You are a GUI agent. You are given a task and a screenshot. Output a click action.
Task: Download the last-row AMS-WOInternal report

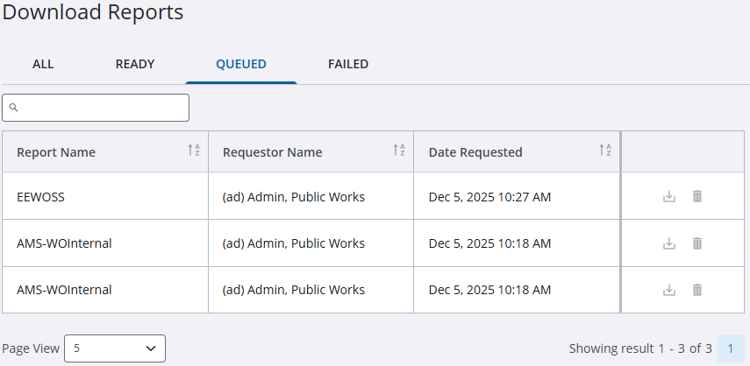(x=669, y=290)
